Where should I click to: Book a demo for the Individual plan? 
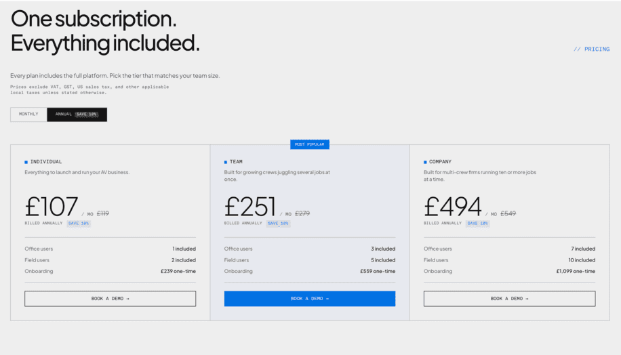click(x=110, y=299)
